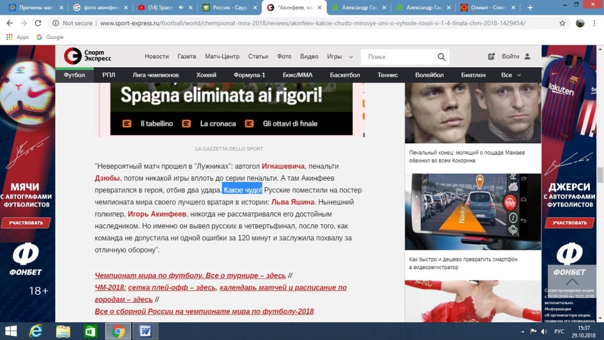Open a new browser tab
Viewport: 604px width, 340px height.
pyautogui.click(x=530, y=7)
